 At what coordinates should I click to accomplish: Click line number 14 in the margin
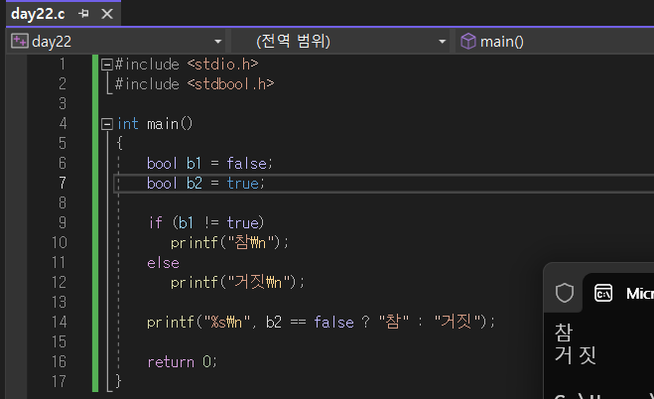click(x=59, y=322)
